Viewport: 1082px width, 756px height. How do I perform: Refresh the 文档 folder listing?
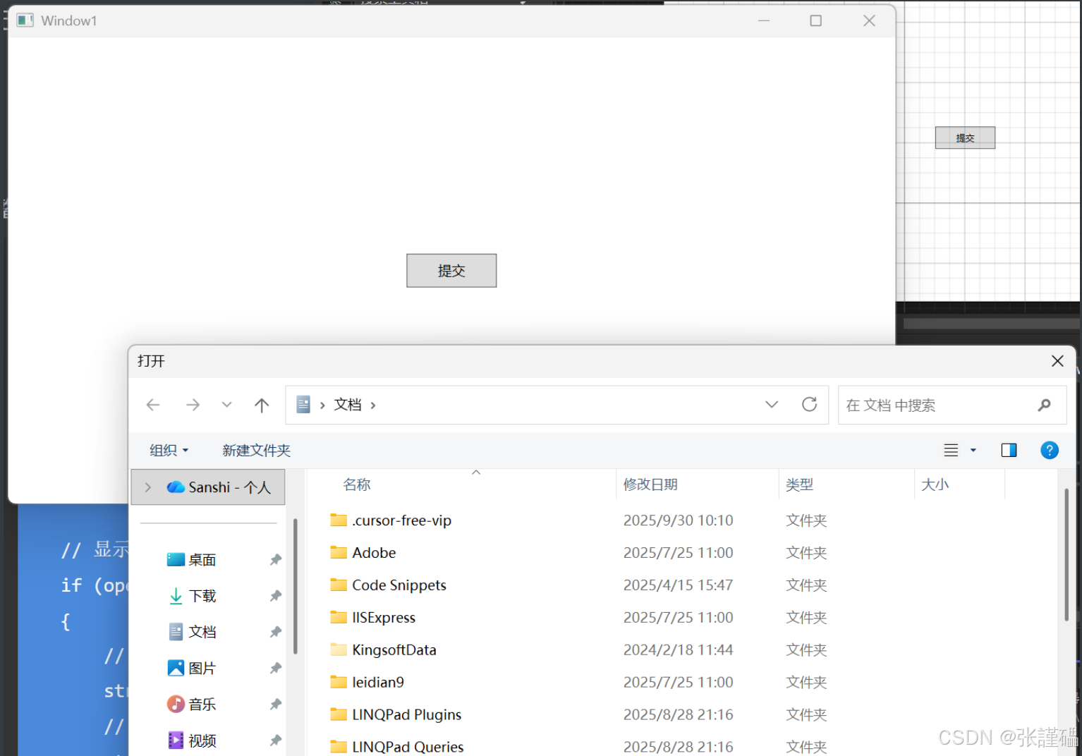810,405
